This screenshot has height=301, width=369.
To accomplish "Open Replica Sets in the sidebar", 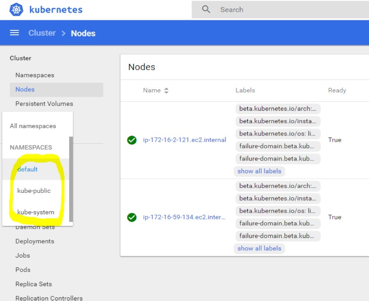I will click(34, 284).
